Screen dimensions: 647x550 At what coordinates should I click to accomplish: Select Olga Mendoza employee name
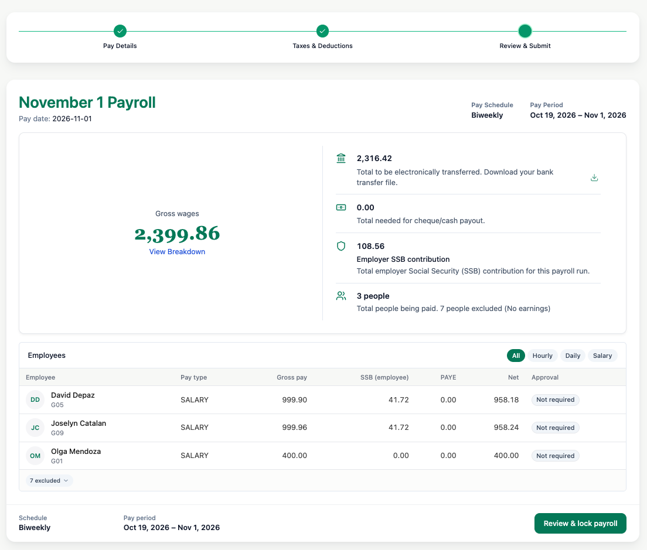click(x=76, y=451)
